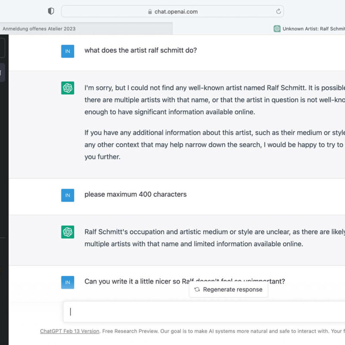Focus the chat.openai.com address bar

tap(172, 11)
